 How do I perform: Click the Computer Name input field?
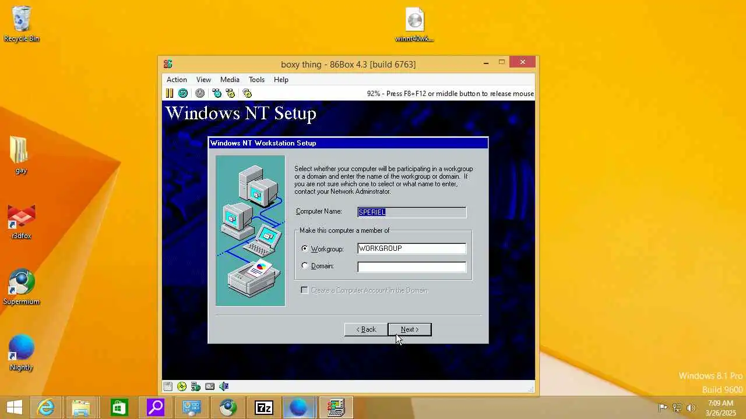coord(411,212)
